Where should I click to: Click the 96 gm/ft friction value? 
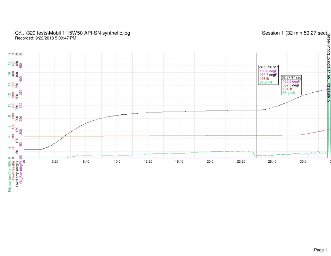click(x=289, y=93)
